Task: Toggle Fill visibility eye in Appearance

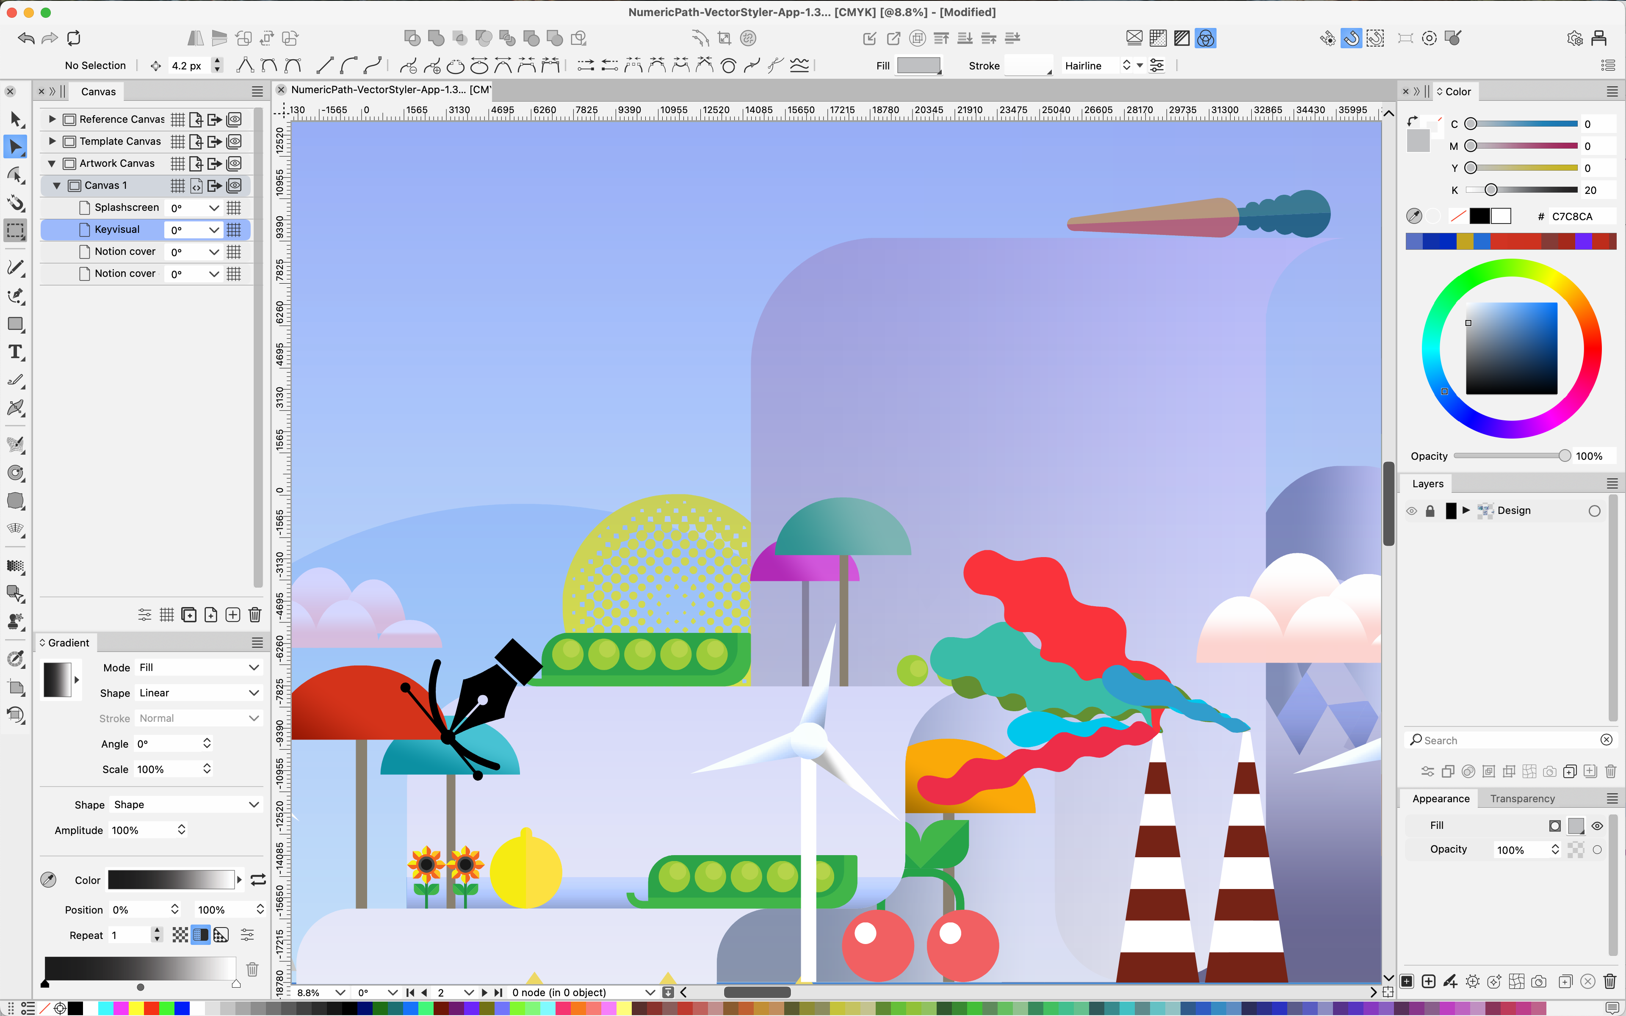Action: tap(1597, 826)
